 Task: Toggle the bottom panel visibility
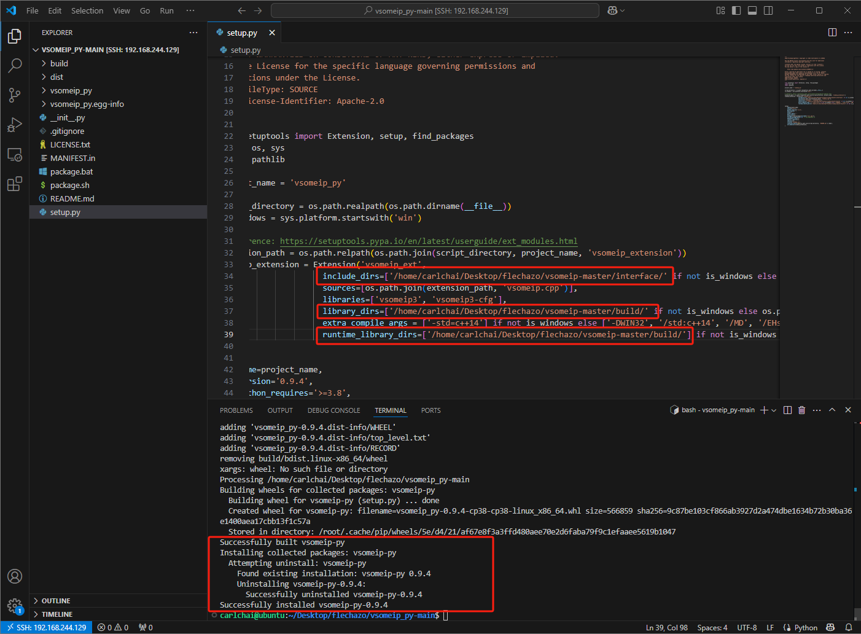coord(752,10)
